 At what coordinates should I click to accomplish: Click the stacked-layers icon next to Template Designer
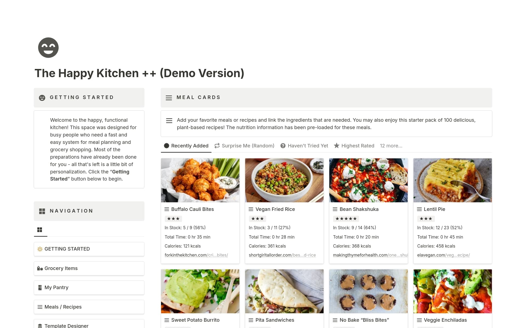39,325
